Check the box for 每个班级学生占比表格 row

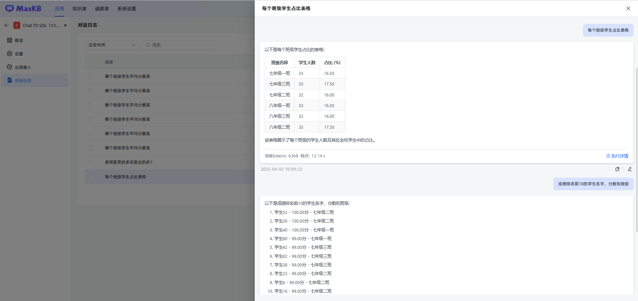point(91,177)
